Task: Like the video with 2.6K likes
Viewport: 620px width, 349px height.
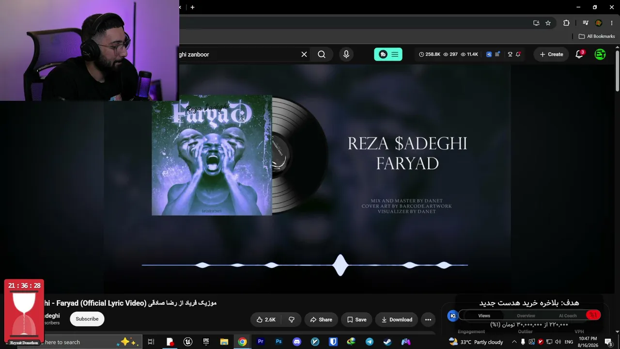Action: (266, 319)
